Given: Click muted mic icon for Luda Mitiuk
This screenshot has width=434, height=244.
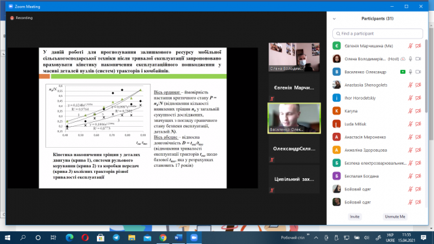Looking at the screenshot, I should tap(410, 124).
